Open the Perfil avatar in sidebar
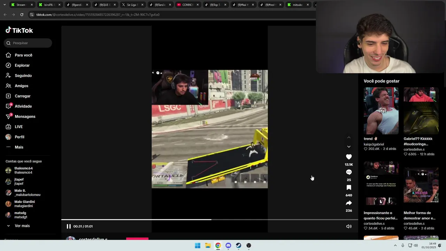The image size is (446, 251). [8, 137]
